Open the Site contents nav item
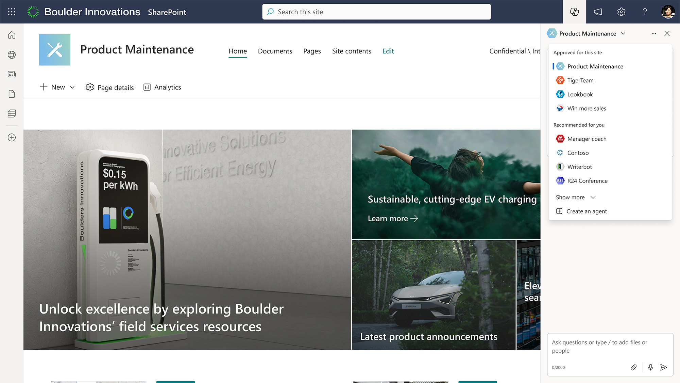Image resolution: width=680 pixels, height=383 pixels. point(351,51)
